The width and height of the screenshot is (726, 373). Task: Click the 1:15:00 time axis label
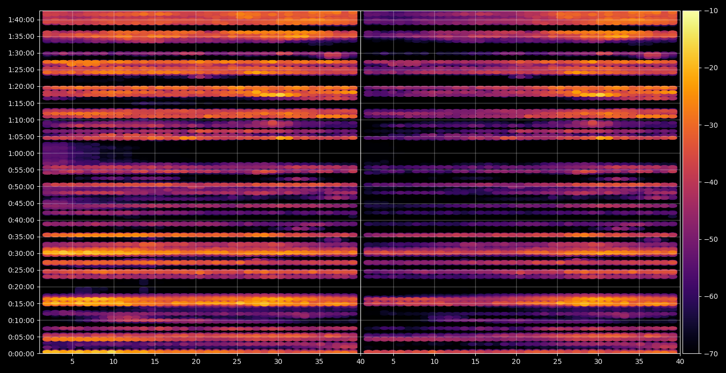21,103
